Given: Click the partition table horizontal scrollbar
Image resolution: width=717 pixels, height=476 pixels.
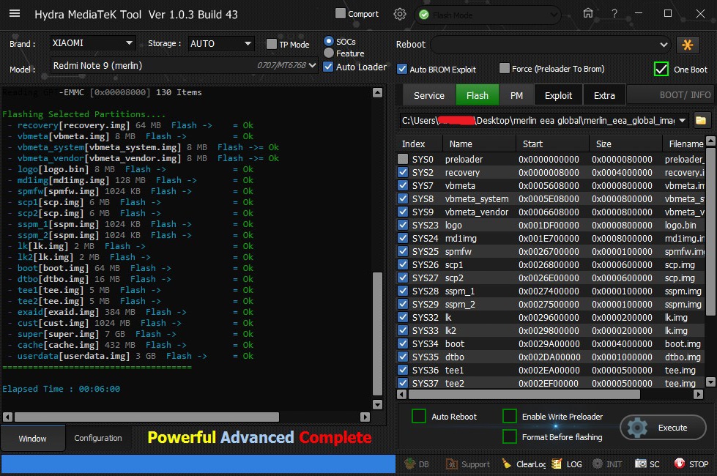Looking at the screenshot, I should pyautogui.click(x=524, y=394).
